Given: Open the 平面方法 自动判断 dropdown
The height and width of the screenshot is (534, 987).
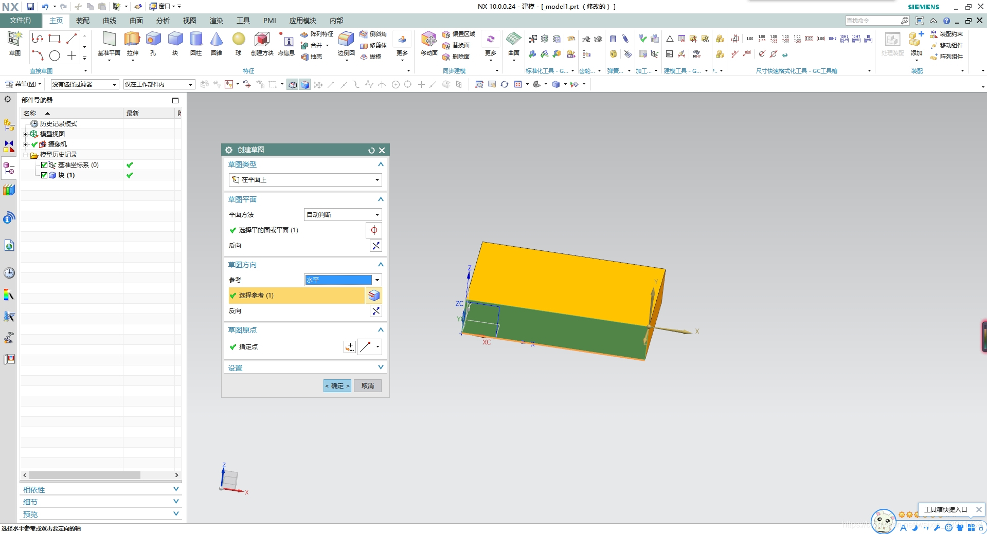Looking at the screenshot, I should (343, 215).
